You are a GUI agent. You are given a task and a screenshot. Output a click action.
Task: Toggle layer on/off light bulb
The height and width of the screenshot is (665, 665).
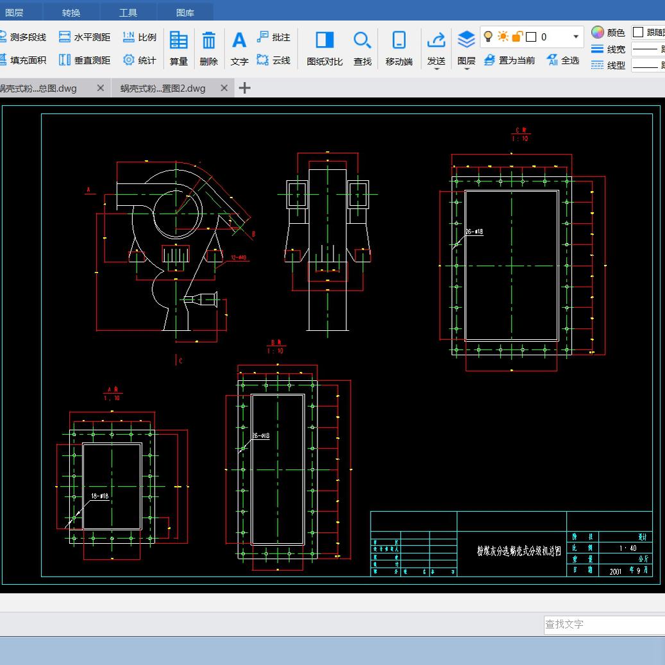(488, 37)
